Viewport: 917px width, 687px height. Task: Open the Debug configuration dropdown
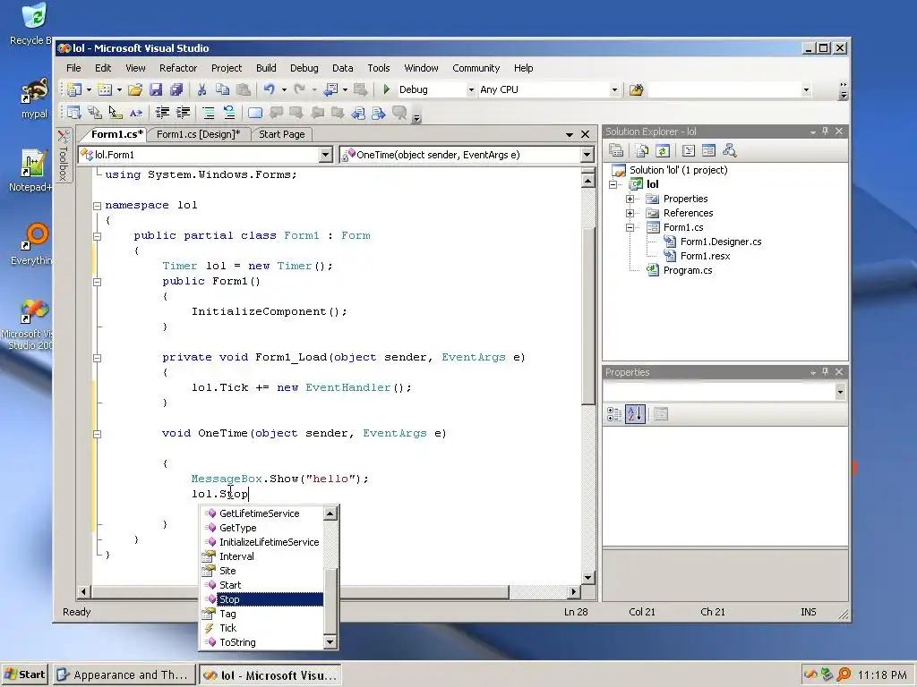[x=471, y=90]
